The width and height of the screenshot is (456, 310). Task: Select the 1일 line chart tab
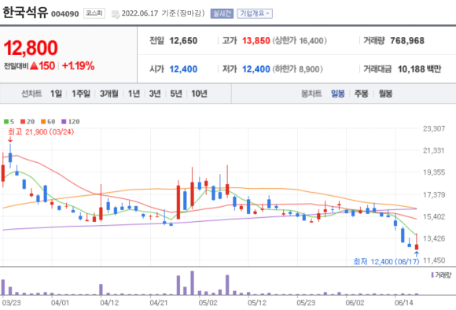click(x=56, y=94)
